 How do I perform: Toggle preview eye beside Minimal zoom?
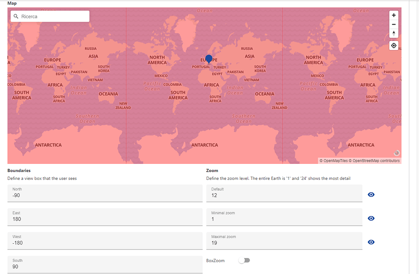[x=371, y=218]
